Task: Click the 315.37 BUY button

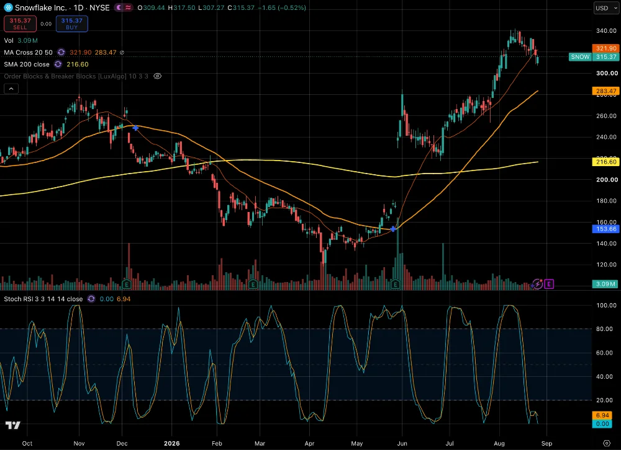Action: click(71, 24)
